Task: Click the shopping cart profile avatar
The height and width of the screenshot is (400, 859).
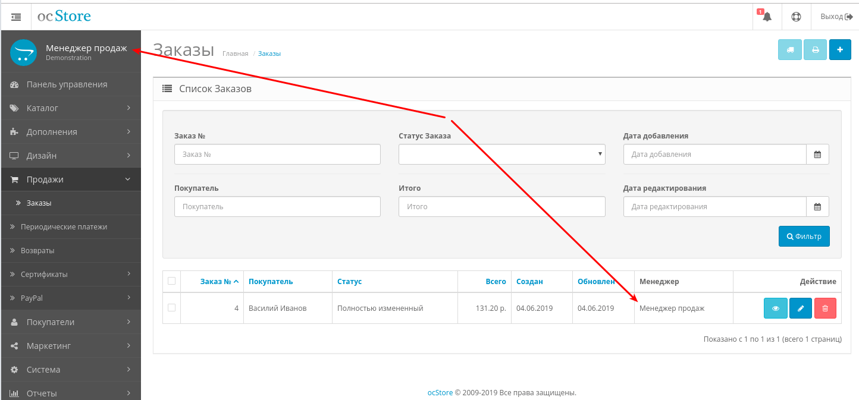Action: 24,52
